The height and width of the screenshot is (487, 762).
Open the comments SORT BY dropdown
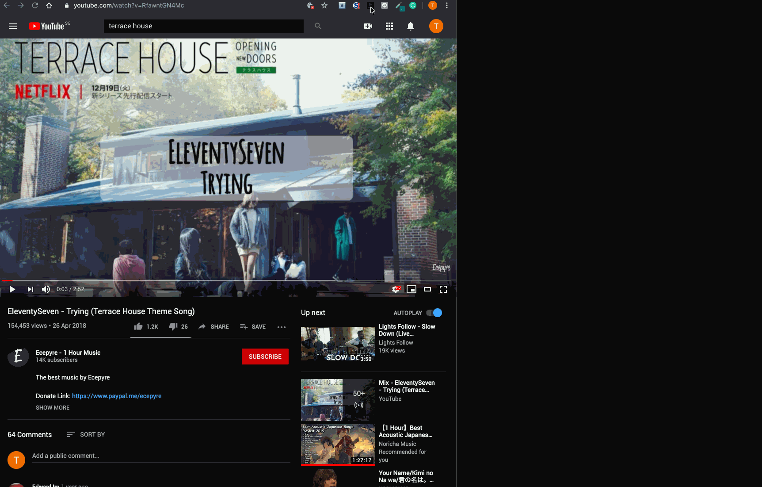(x=86, y=434)
